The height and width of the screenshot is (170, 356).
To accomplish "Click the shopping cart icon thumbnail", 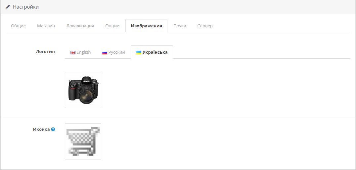I will pyautogui.click(x=83, y=141).
